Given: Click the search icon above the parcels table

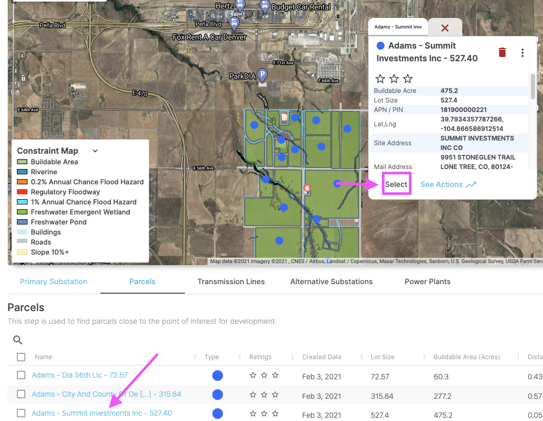Looking at the screenshot, I should 17,340.
